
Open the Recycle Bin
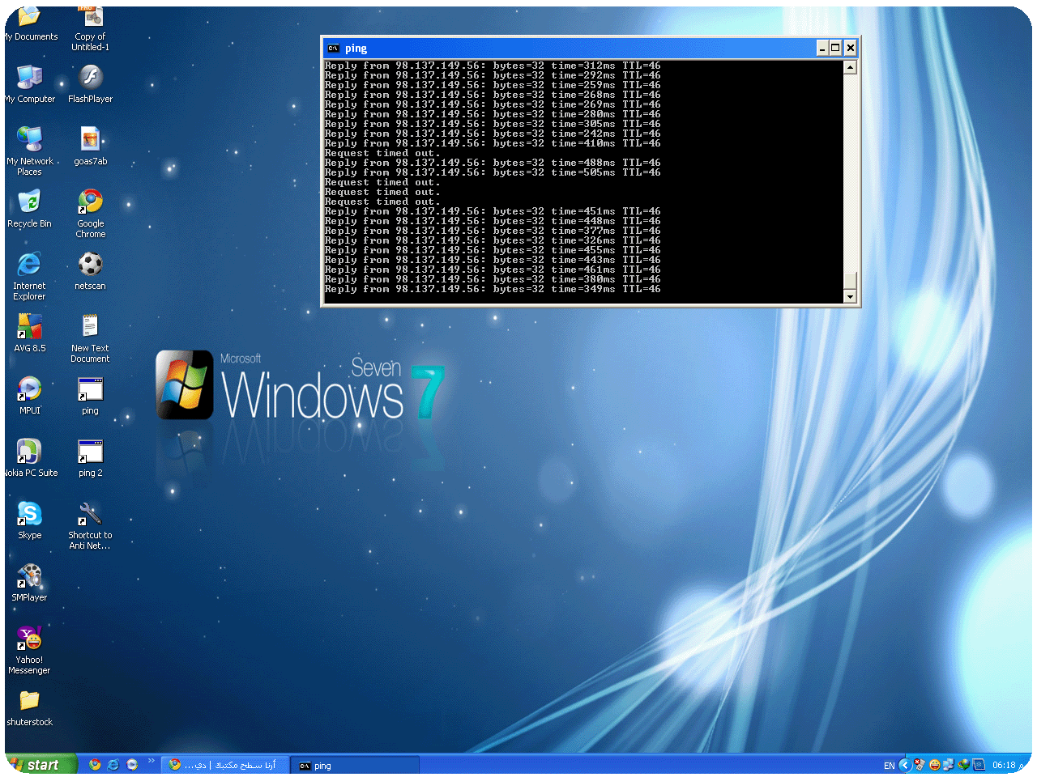pyautogui.click(x=29, y=202)
